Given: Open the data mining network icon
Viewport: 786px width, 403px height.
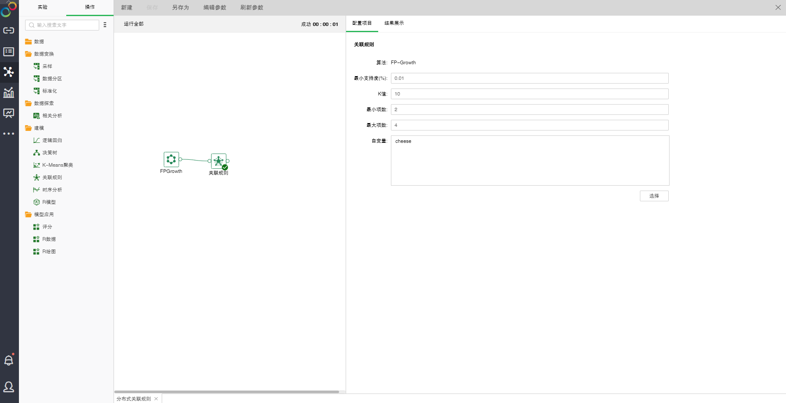Looking at the screenshot, I should pos(9,72).
